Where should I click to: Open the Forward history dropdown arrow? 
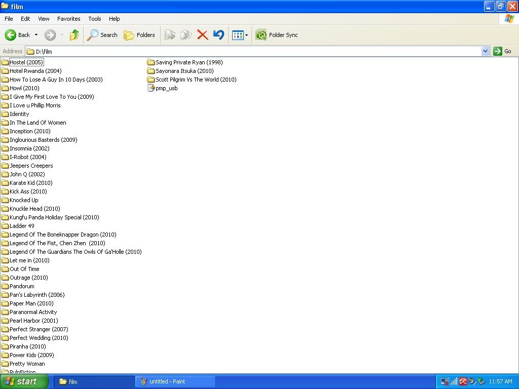(x=62, y=35)
